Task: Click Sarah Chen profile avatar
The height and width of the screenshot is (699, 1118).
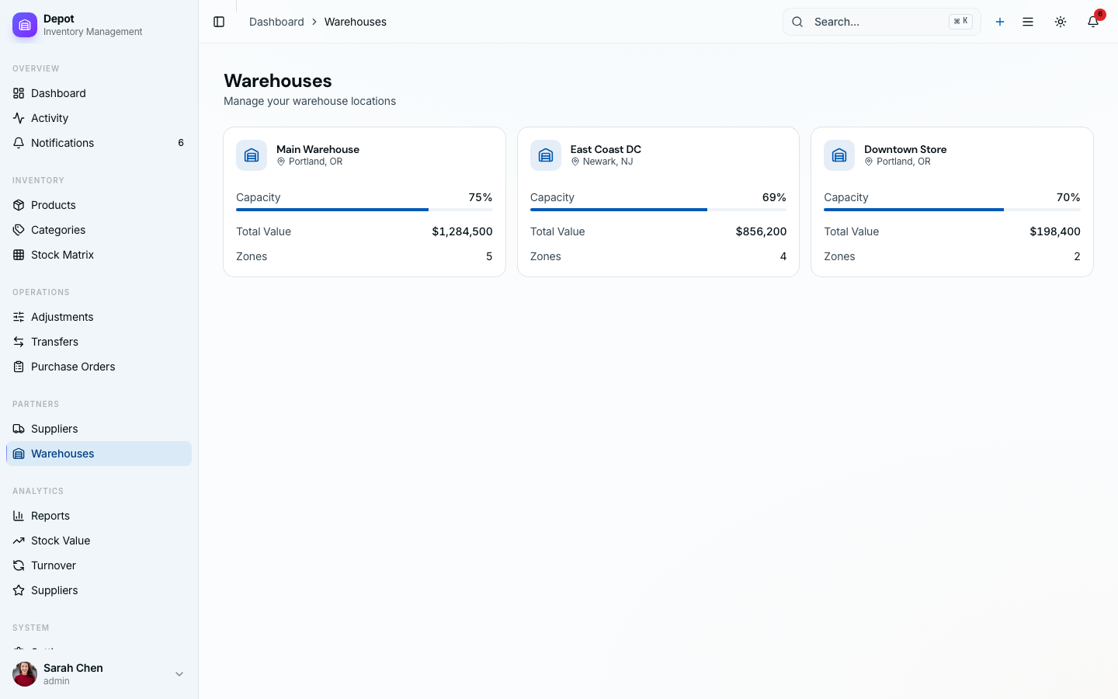Action: pyautogui.click(x=25, y=674)
